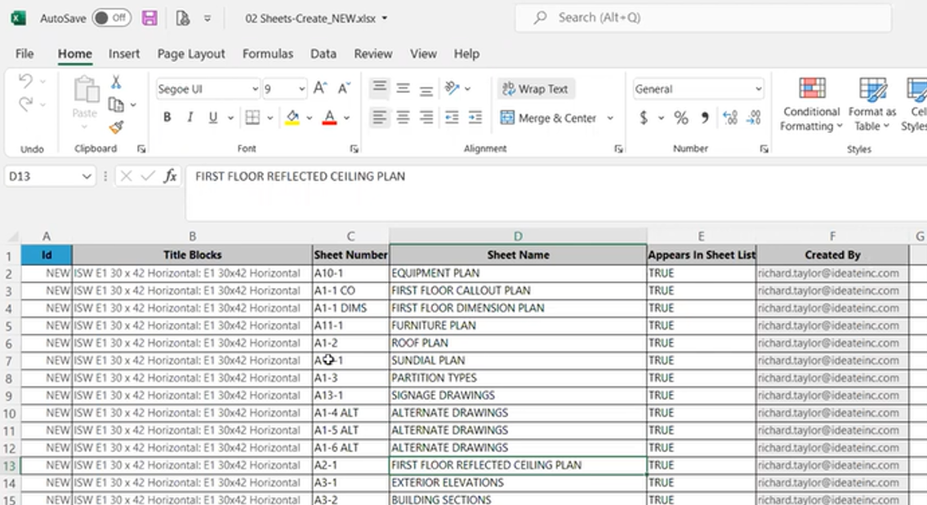The image size is (927, 505).
Task: Toggle the AutoSave switch
Action: pos(111,18)
